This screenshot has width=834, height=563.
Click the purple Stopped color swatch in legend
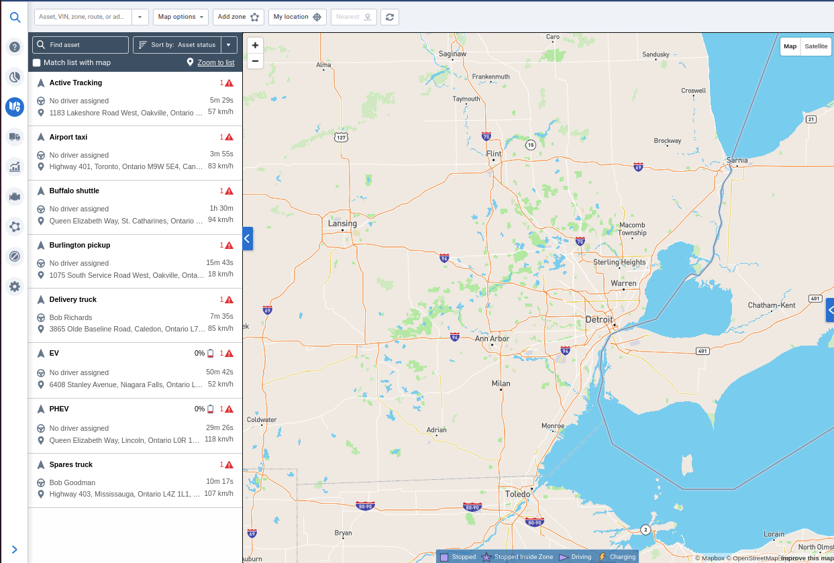(x=444, y=556)
